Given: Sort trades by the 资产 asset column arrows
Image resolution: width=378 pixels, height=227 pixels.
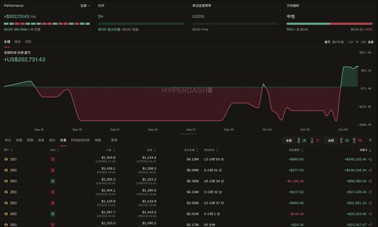Looking at the screenshot, I should click(x=12, y=150).
